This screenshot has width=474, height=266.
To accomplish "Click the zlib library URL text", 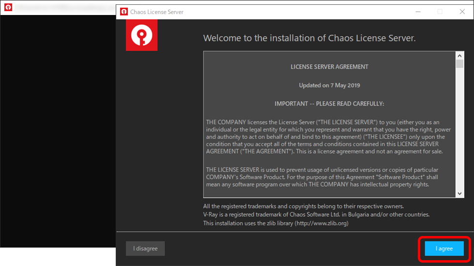I will 321,223.
